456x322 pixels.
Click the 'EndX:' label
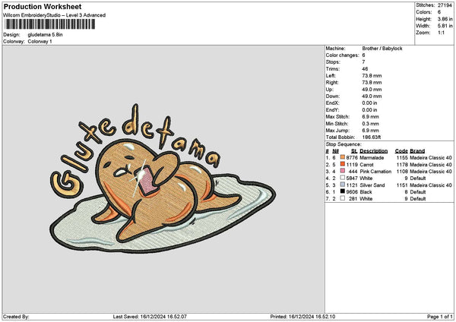point(332,103)
